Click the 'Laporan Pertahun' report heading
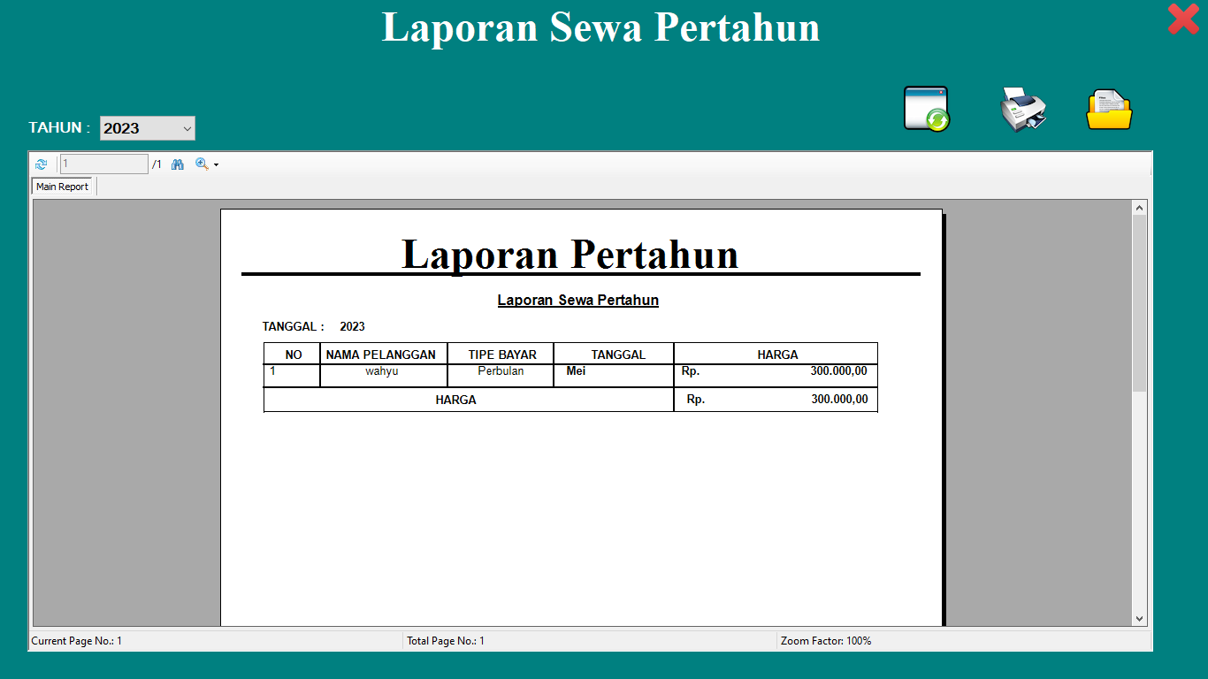 coord(570,255)
